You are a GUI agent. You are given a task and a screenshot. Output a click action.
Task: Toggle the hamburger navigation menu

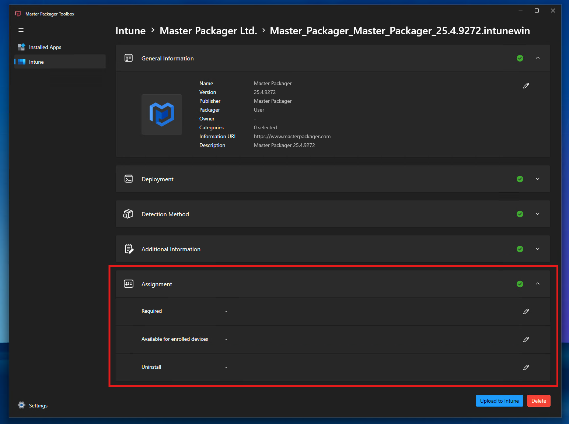(21, 30)
